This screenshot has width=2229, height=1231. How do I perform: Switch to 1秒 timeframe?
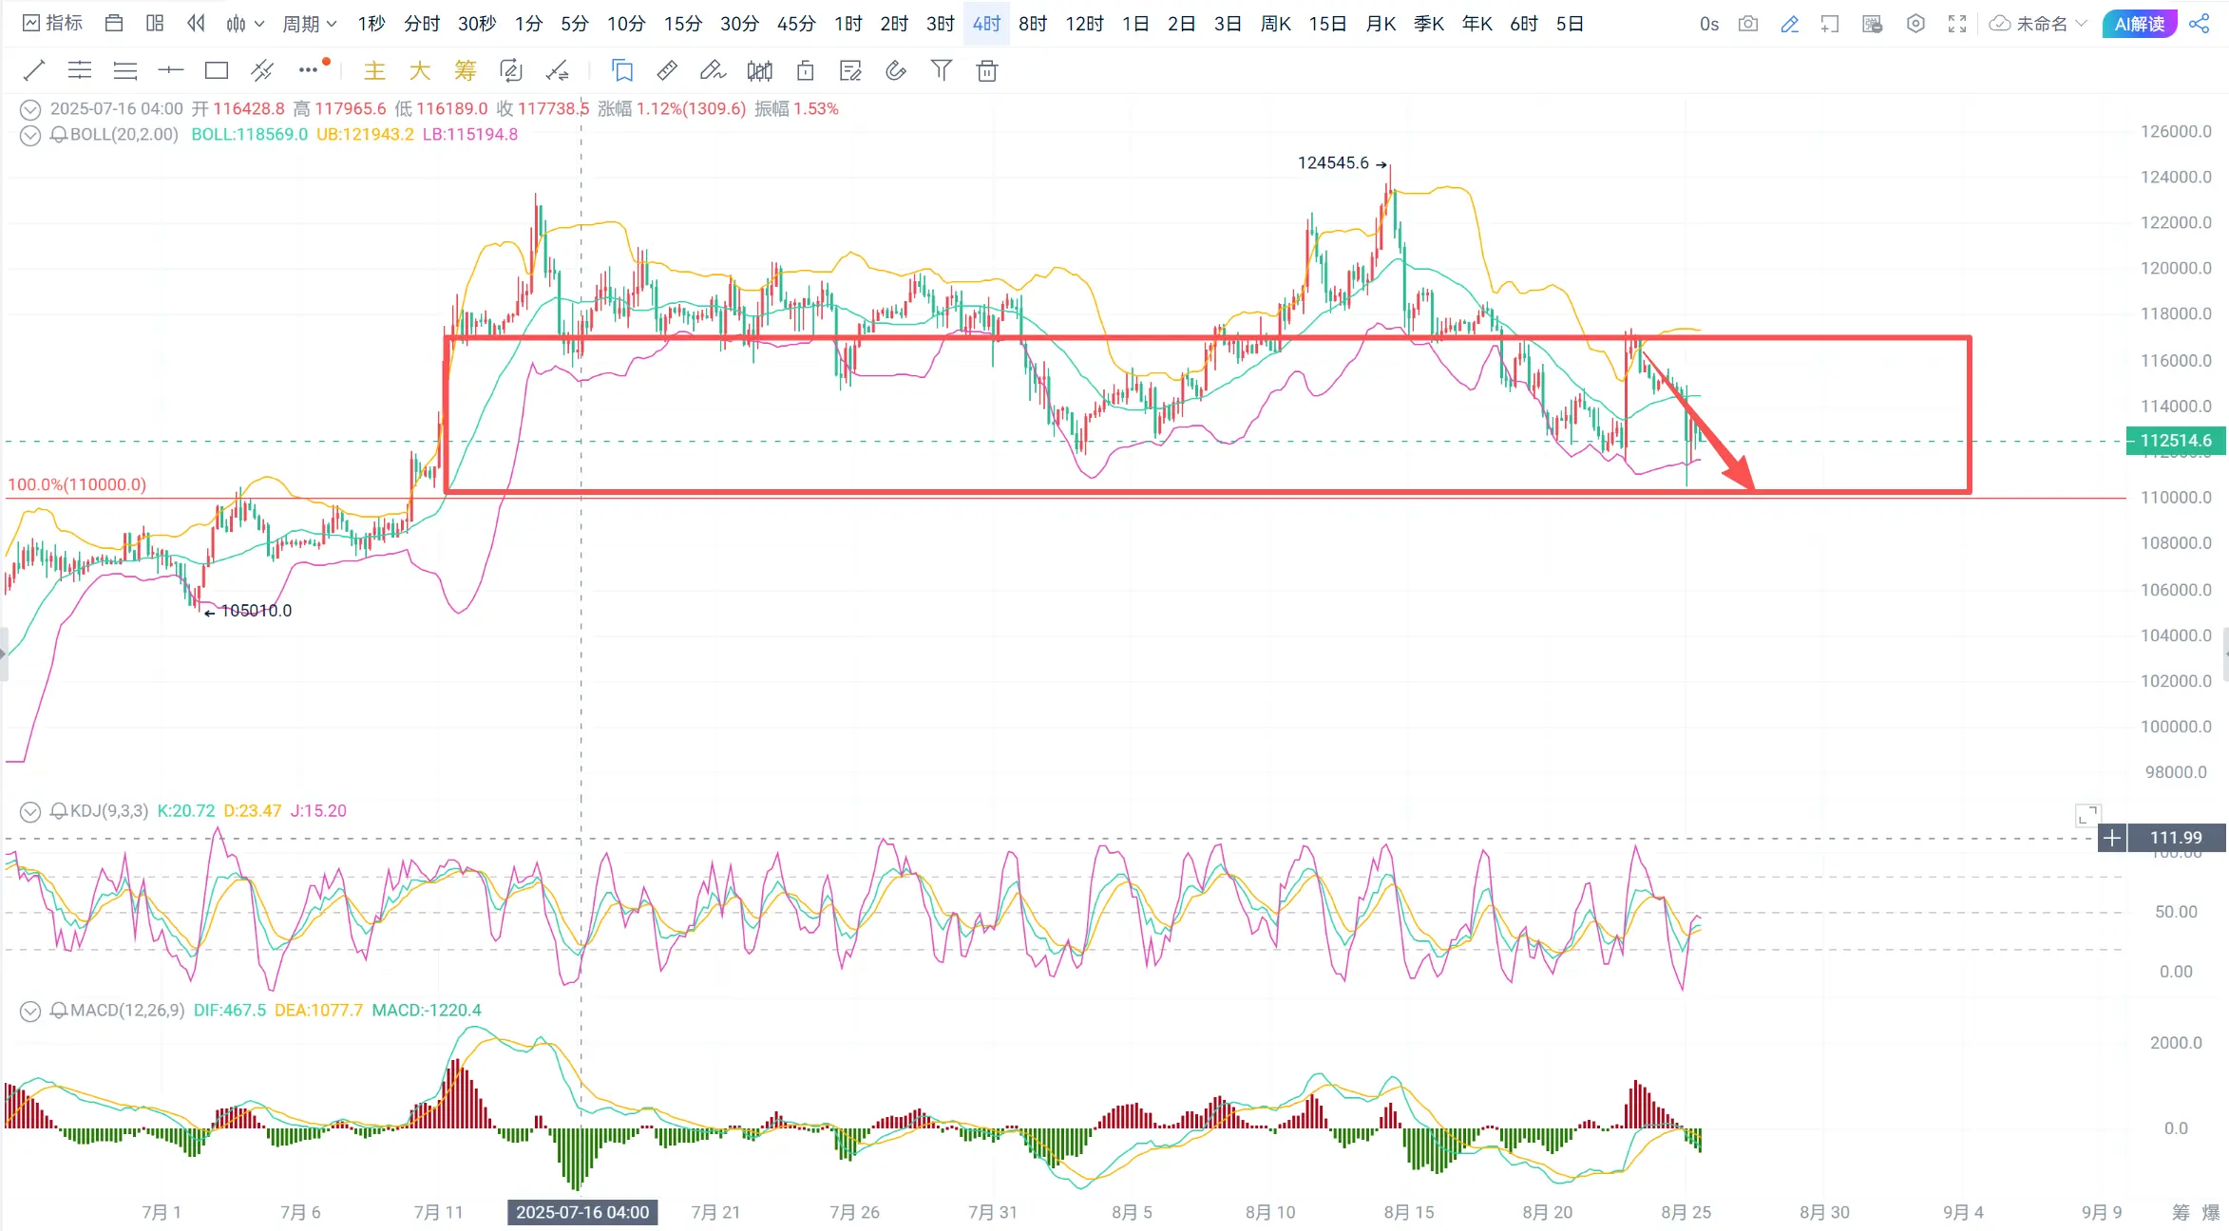[371, 24]
